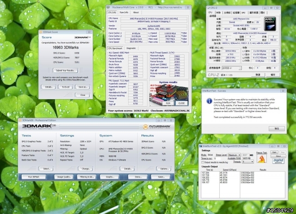
Task: Click the first Linpack Output time value 107.294
Action: (x=205, y=172)
